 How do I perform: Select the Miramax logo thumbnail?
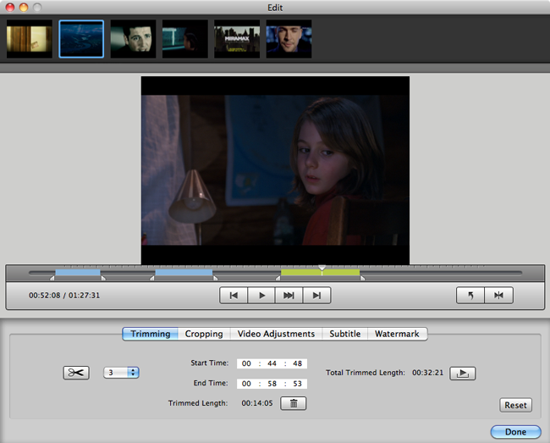(237, 39)
